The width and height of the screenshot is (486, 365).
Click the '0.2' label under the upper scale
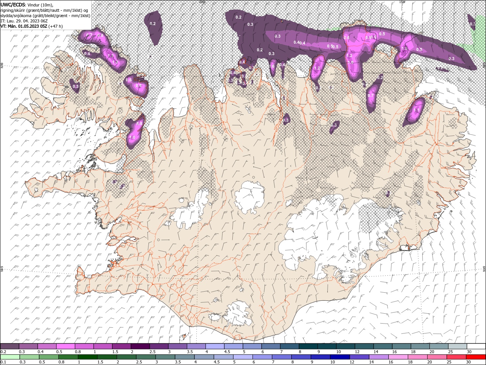(3, 352)
